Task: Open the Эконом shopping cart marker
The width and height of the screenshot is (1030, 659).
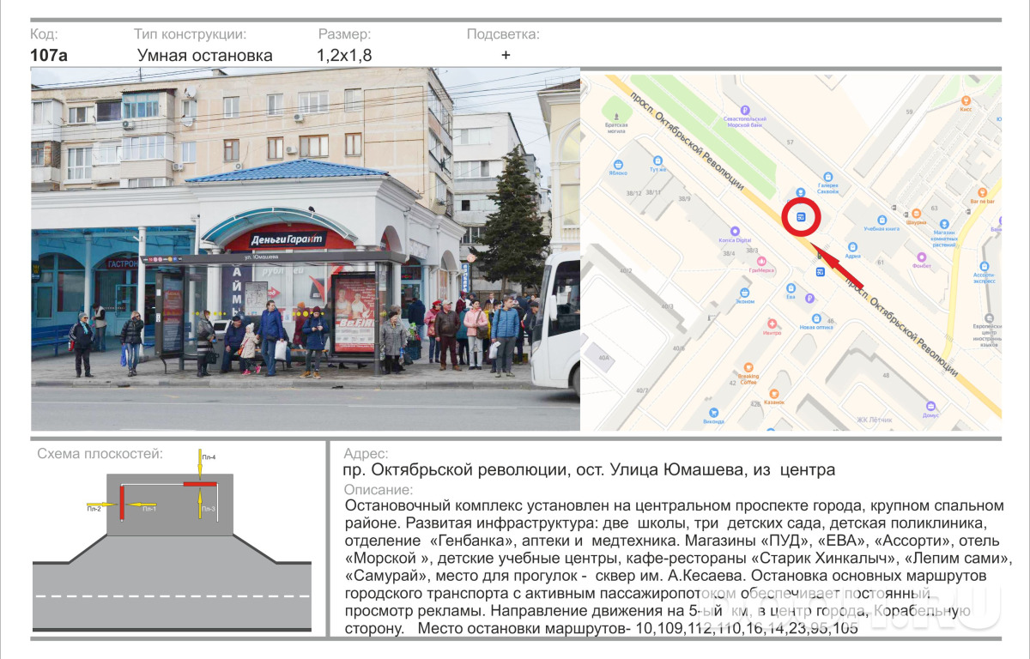Action: (x=745, y=292)
